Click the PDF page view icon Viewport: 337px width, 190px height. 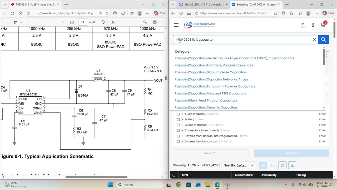point(113,22)
